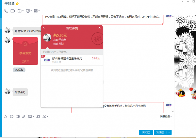Click the QQ红包 label
The height and width of the screenshot is (138, 196).
19,70
